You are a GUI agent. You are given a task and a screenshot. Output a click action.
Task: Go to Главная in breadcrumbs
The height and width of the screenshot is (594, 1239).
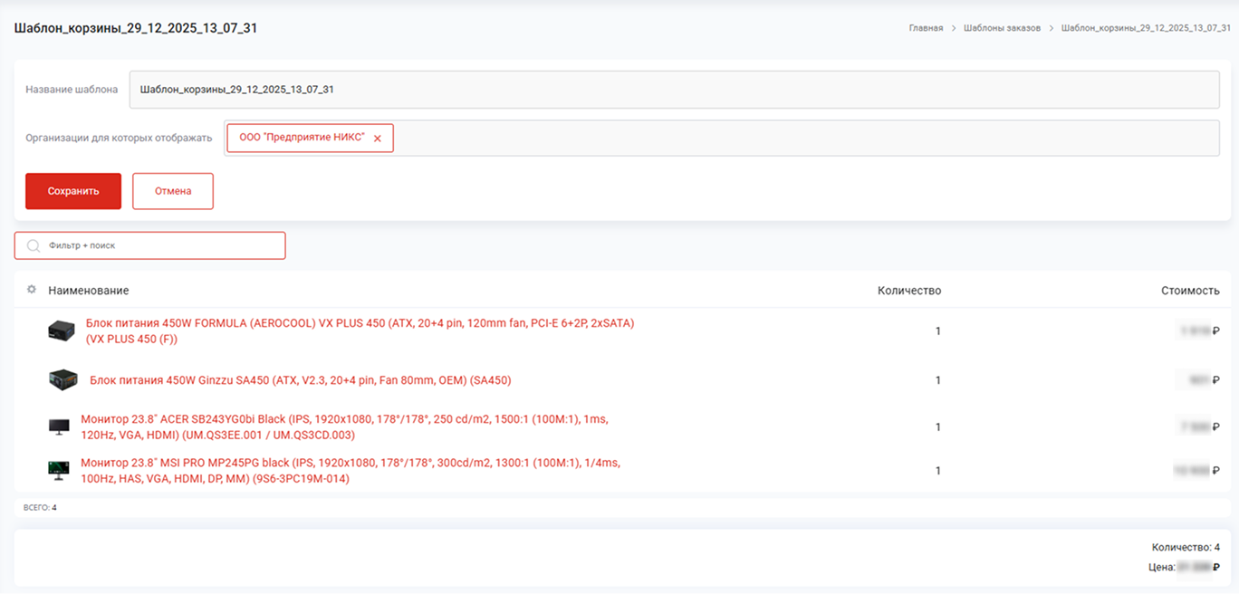click(x=926, y=28)
